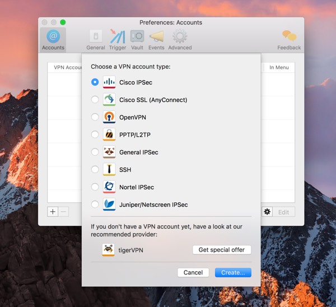The image size is (336, 307).
Task: Click the Feedback speech bubbles icon
Action: click(x=289, y=36)
